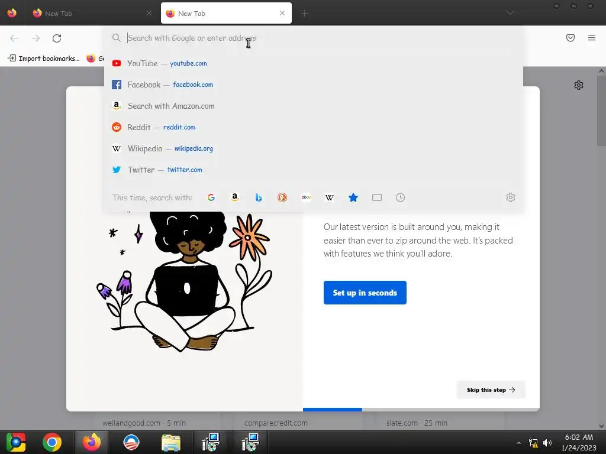Search this time with DuckDuckGo icon
The width and height of the screenshot is (606, 454).
click(x=282, y=197)
